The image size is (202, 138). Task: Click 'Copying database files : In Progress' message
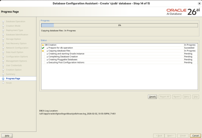point(58,31)
